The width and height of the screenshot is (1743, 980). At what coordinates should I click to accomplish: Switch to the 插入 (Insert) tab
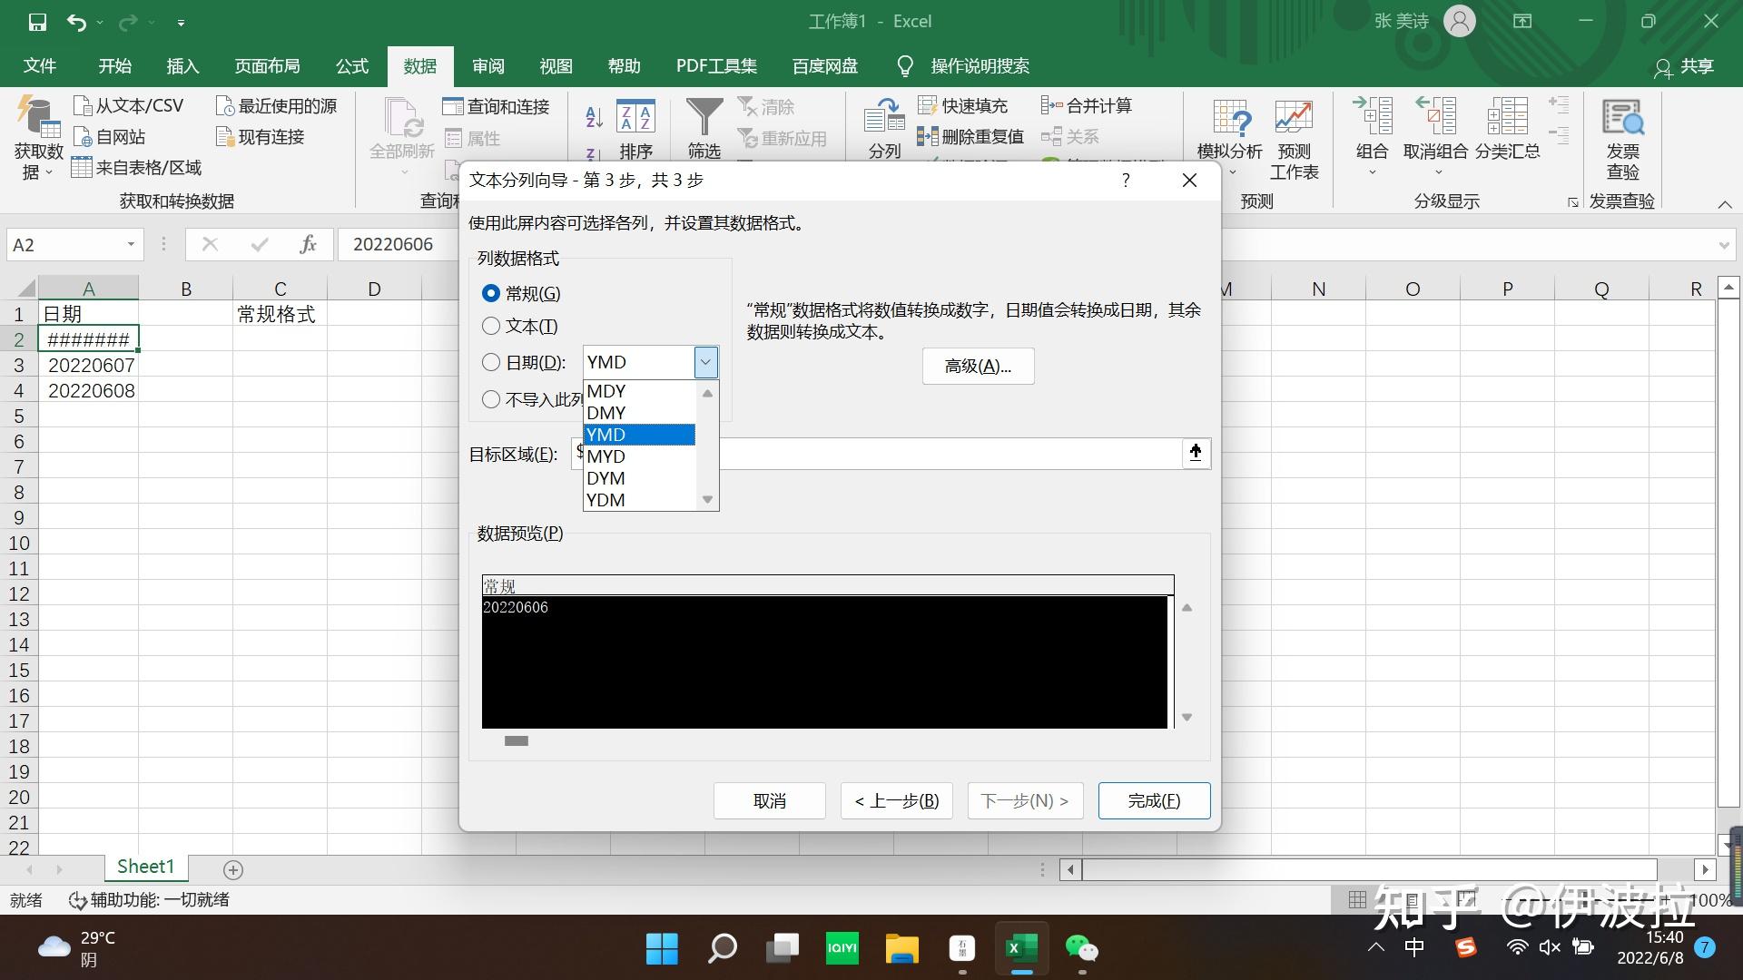182,66
